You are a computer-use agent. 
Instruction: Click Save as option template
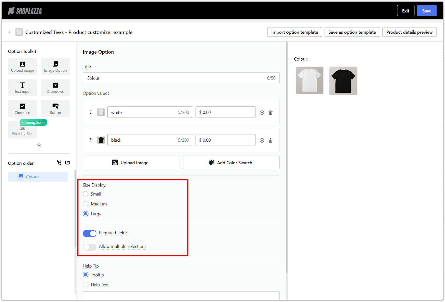click(352, 32)
